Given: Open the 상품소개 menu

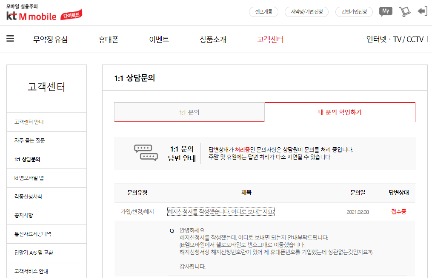Looking at the screenshot, I should coord(213,39).
